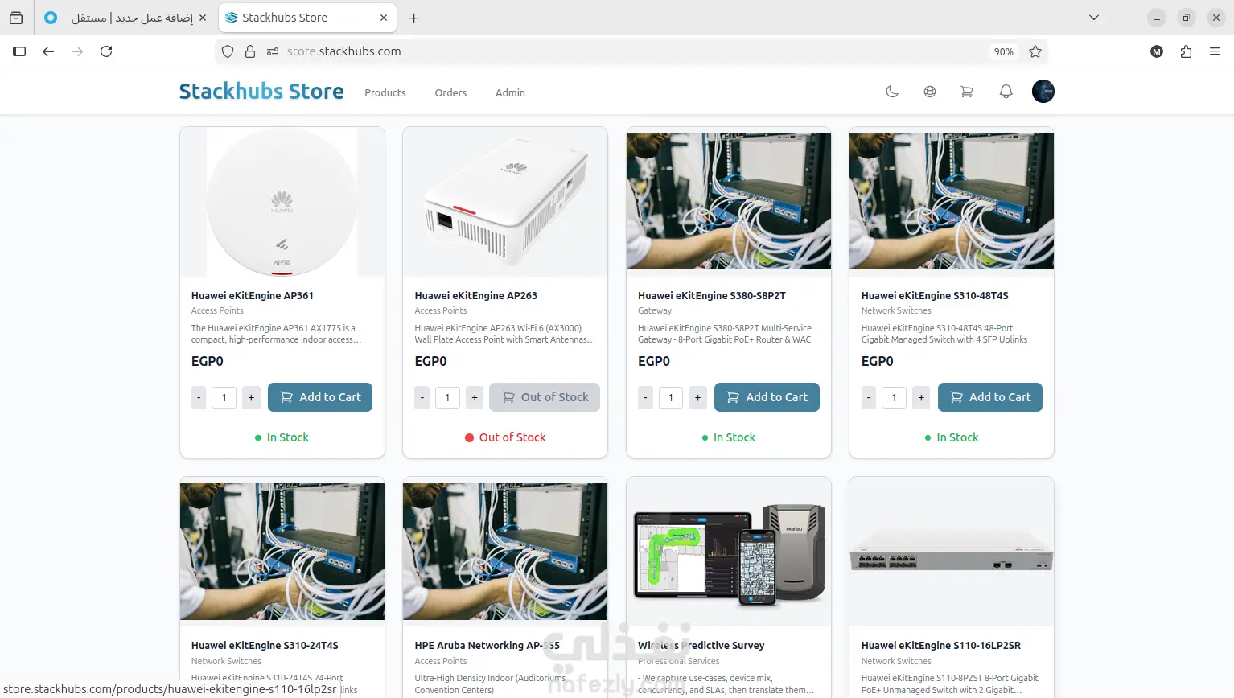Click Professional Services category label
Viewport: 1234px width, 698px height.
pos(679,661)
